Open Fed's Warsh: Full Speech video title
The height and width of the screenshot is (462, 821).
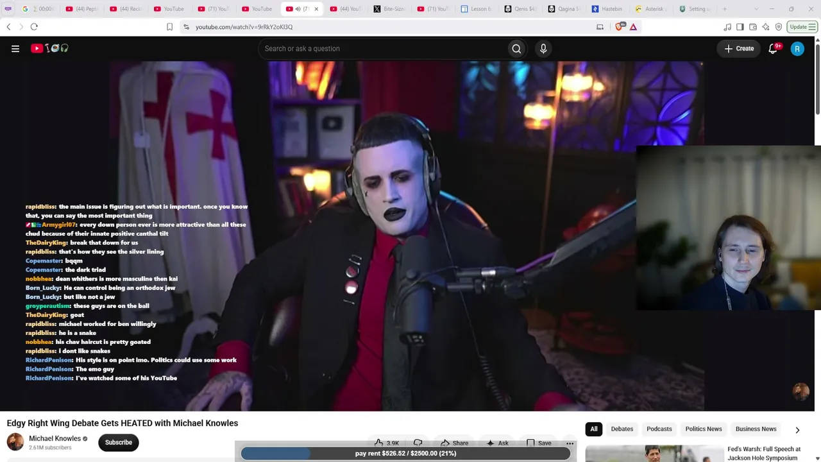point(764,454)
